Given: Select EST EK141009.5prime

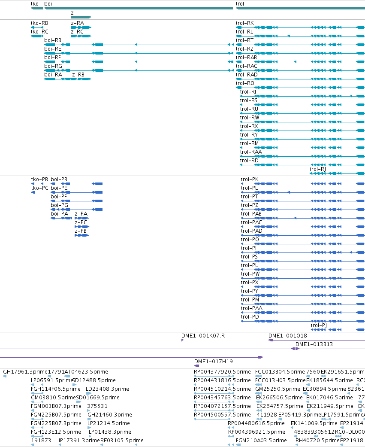Looking at the screenshot, I should pos(314,423).
